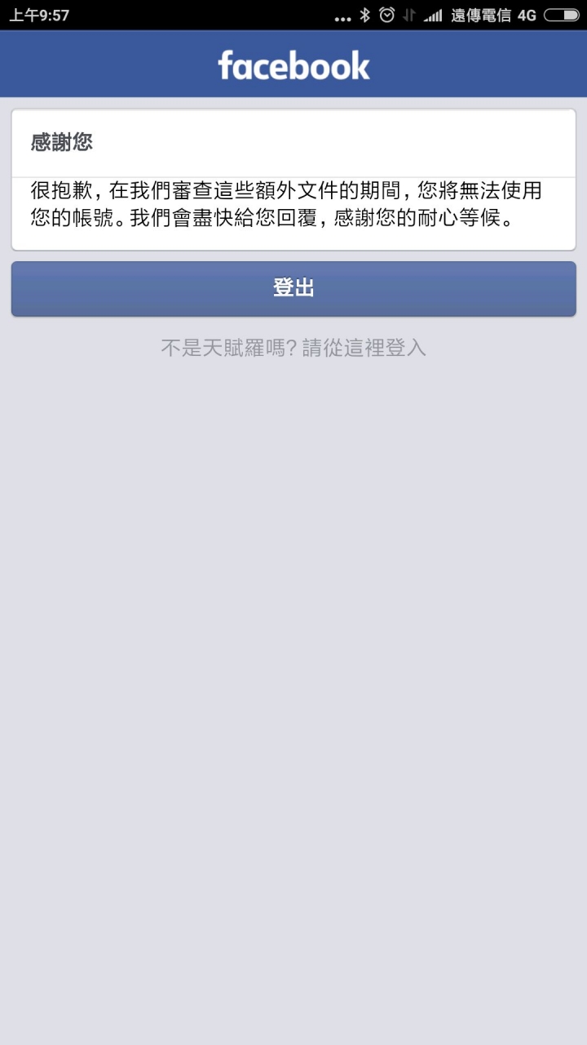Tap the message line mentioning 耐心等候
Screen dimensions: 587x1045
(x=272, y=218)
